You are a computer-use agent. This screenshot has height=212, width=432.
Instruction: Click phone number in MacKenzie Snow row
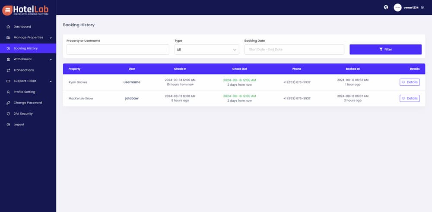click(297, 98)
